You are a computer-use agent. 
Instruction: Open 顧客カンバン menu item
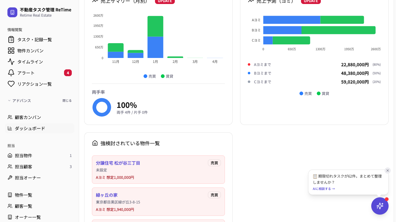click(40, 117)
